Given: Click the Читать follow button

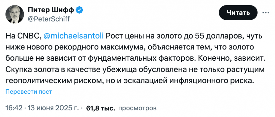Looking at the screenshot, I should (238, 13).
